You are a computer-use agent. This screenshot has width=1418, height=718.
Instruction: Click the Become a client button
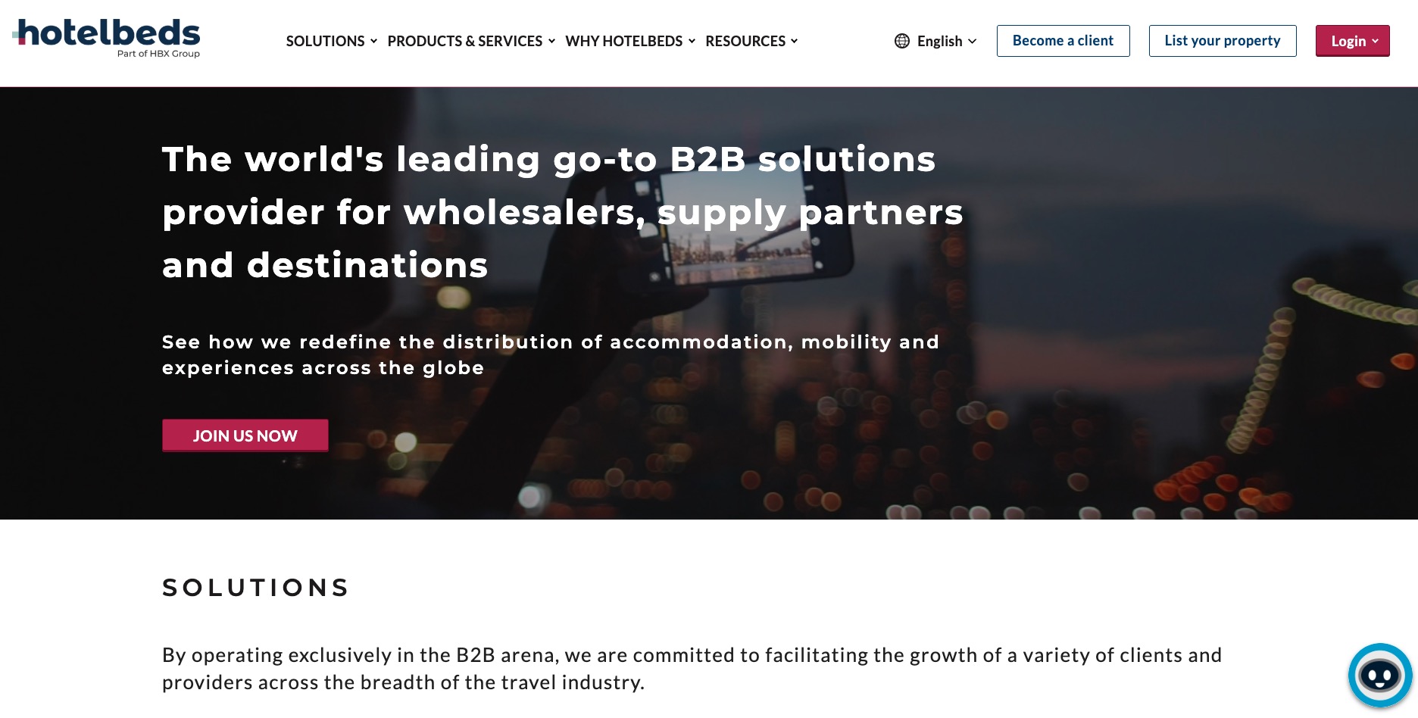pyautogui.click(x=1063, y=41)
